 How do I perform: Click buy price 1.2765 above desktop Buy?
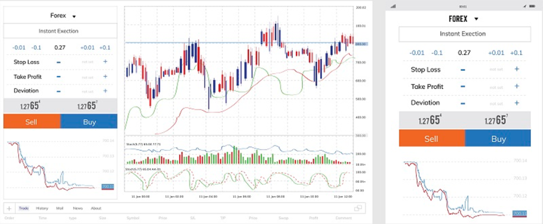point(87,106)
